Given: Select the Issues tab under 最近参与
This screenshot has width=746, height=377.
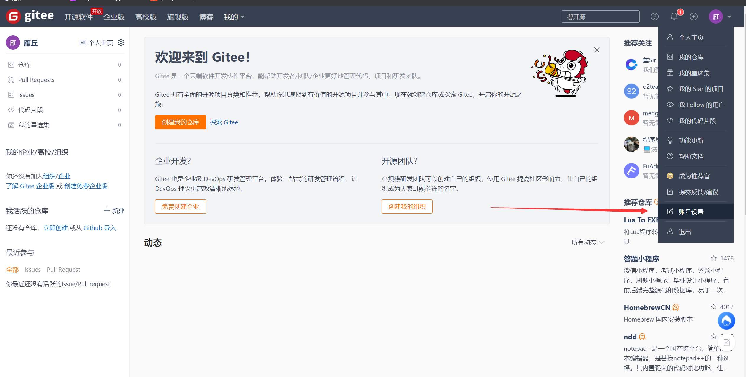Looking at the screenshot, I should coord(32,269).
